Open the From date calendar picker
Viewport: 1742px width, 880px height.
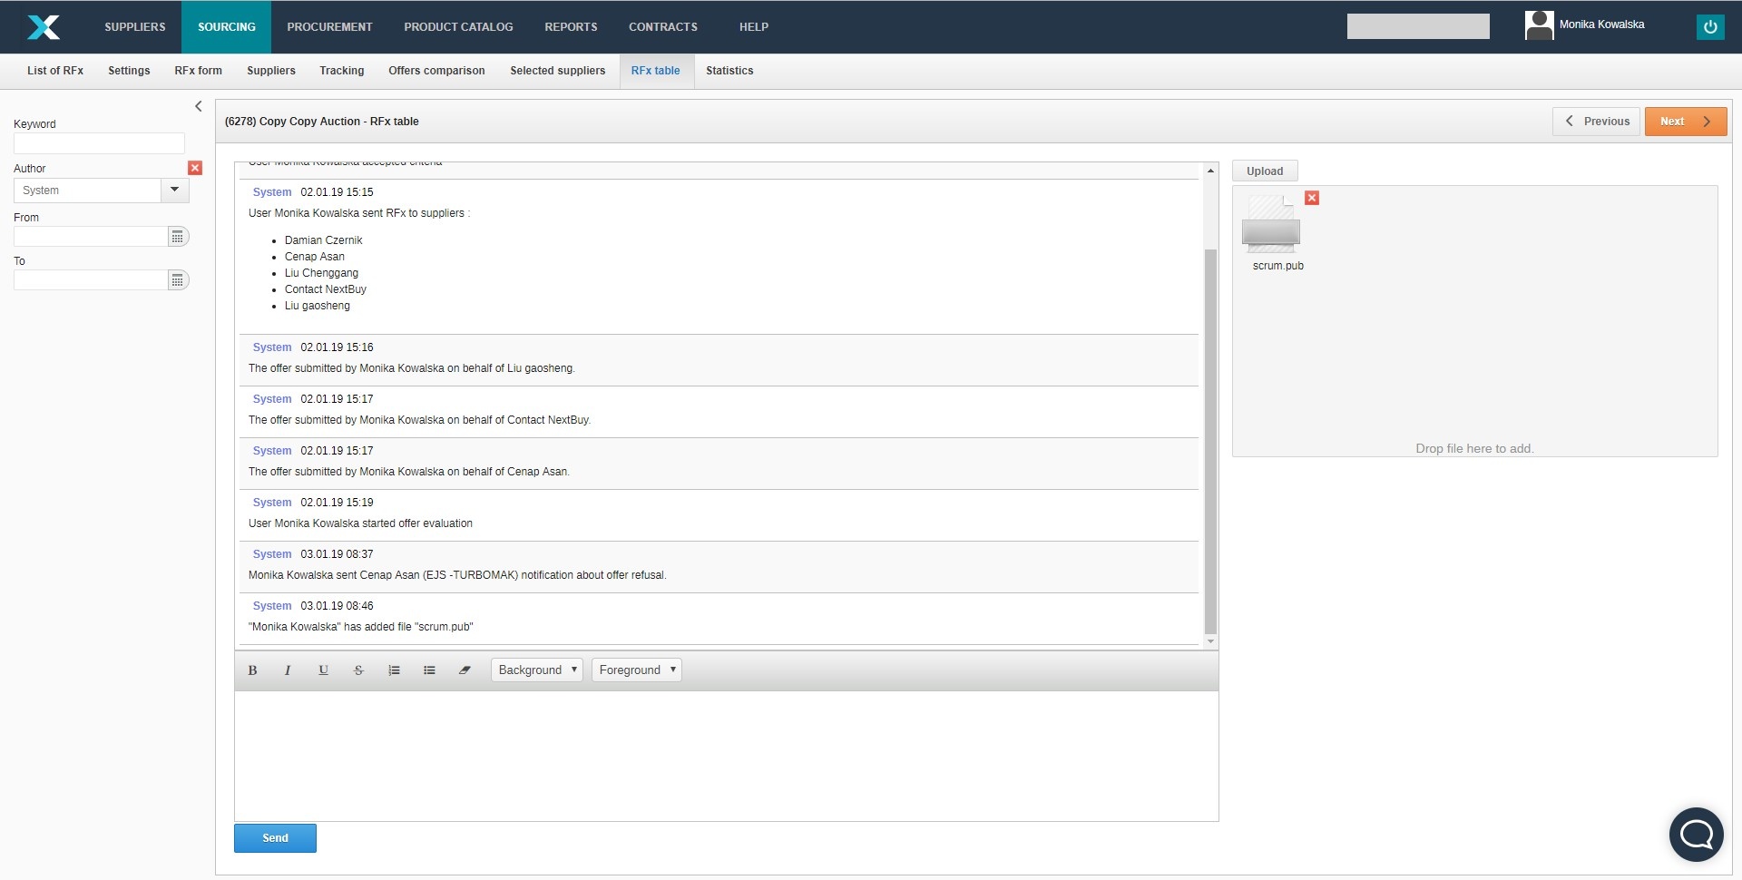pyautogui.click(x=178, y=237)
